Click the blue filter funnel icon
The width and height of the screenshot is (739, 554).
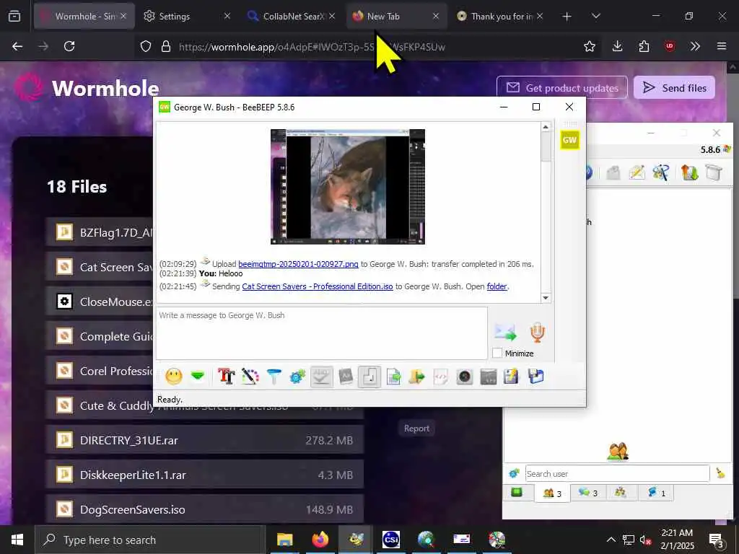coord(274,377)
